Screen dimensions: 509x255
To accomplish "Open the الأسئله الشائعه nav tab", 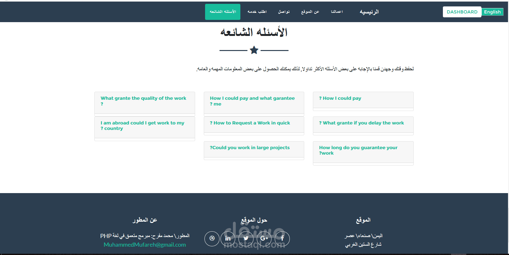I will pyautogui.click(x=223, y=12).
